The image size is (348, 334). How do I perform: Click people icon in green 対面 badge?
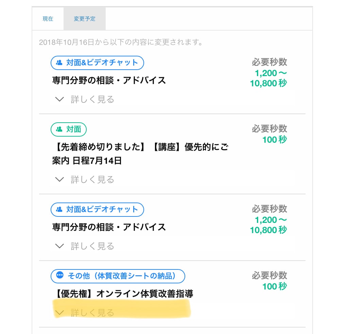(59, 129)
